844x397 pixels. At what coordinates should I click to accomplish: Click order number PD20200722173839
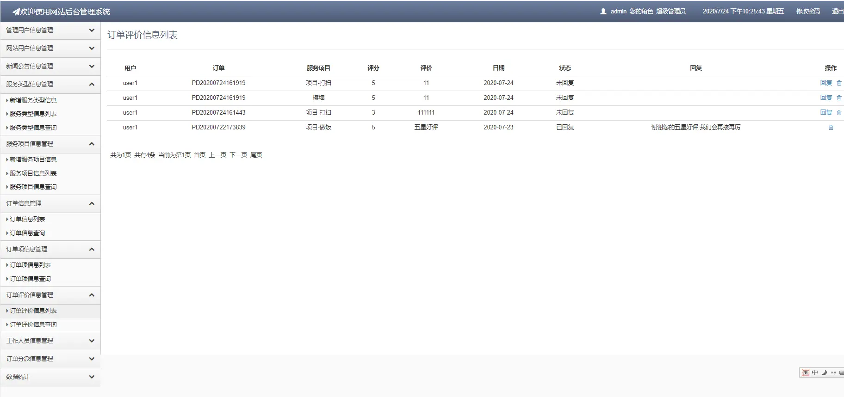pyautogui.click(x=218, y=128)
